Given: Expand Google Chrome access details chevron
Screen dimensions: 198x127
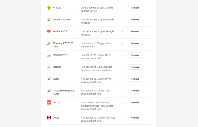Looking at the screenshot, I should 122,19.
